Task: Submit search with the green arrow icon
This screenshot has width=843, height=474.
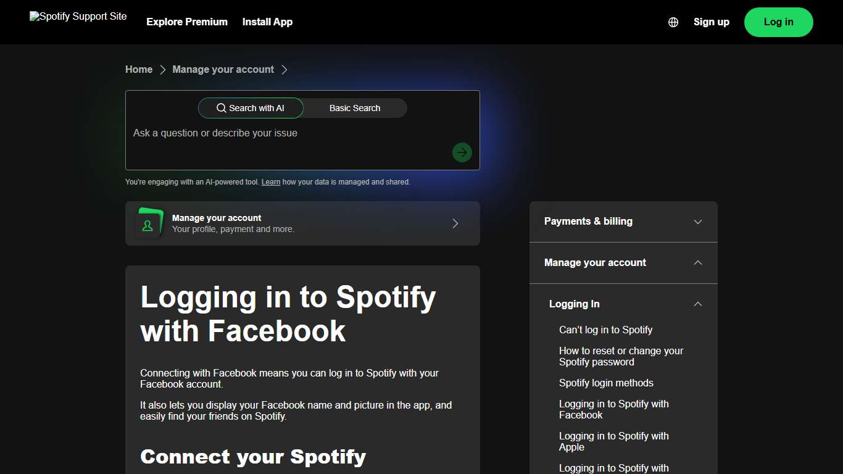Action: (x=462, y=152)
